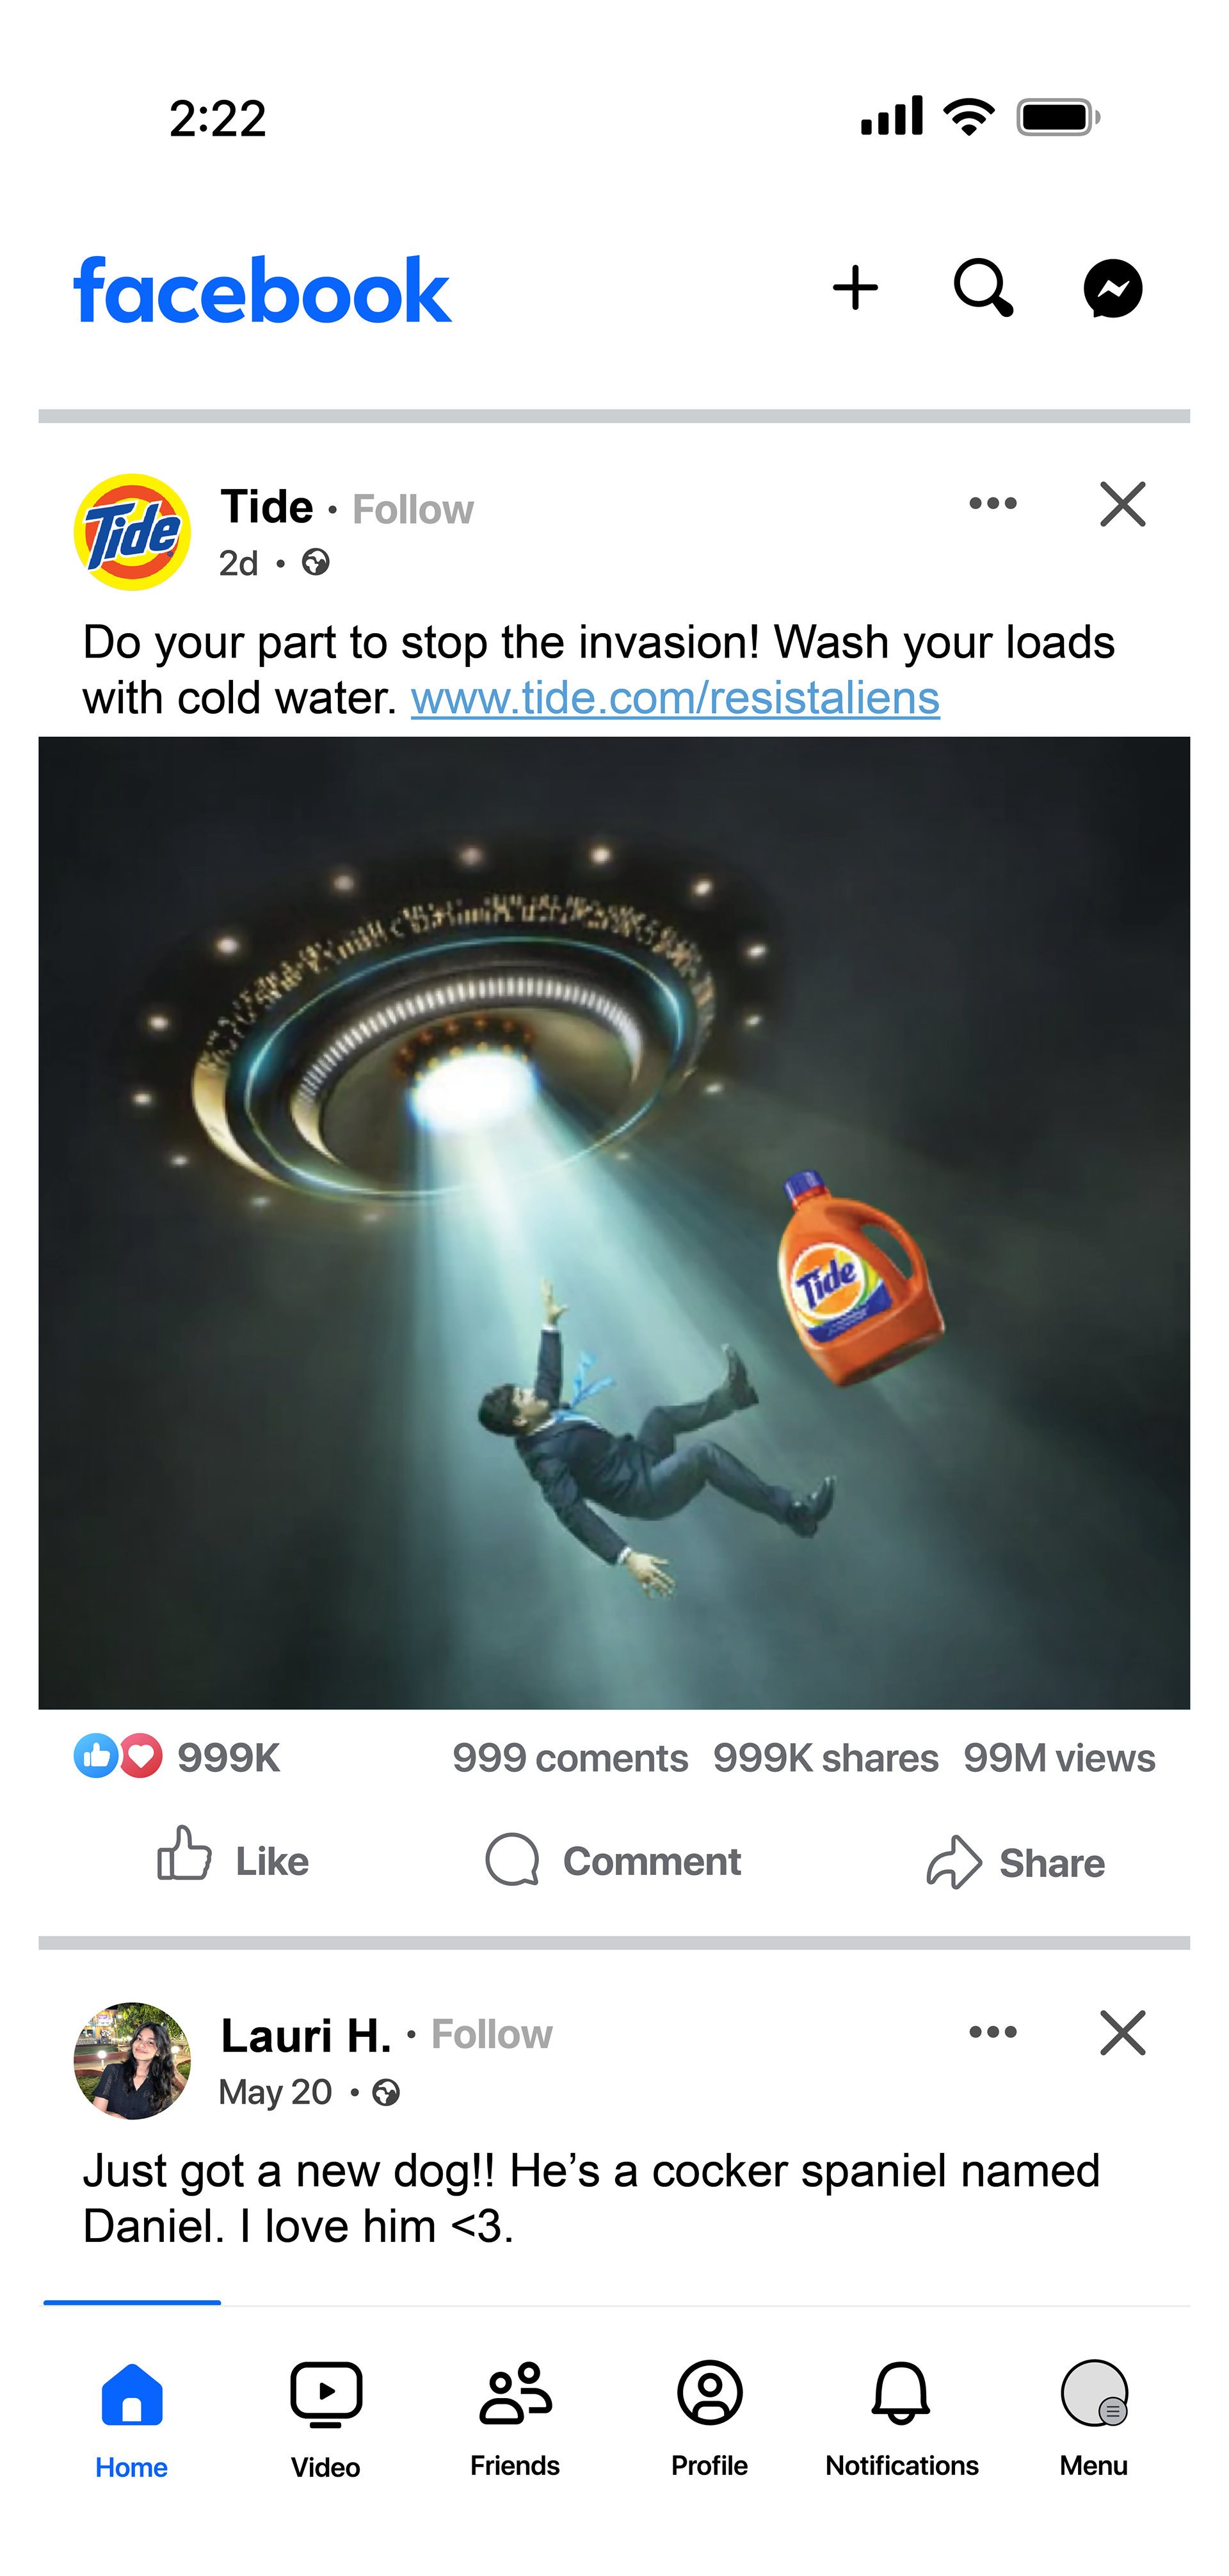
Task: Open the Tide profile logo
Action: pos(132,532)
